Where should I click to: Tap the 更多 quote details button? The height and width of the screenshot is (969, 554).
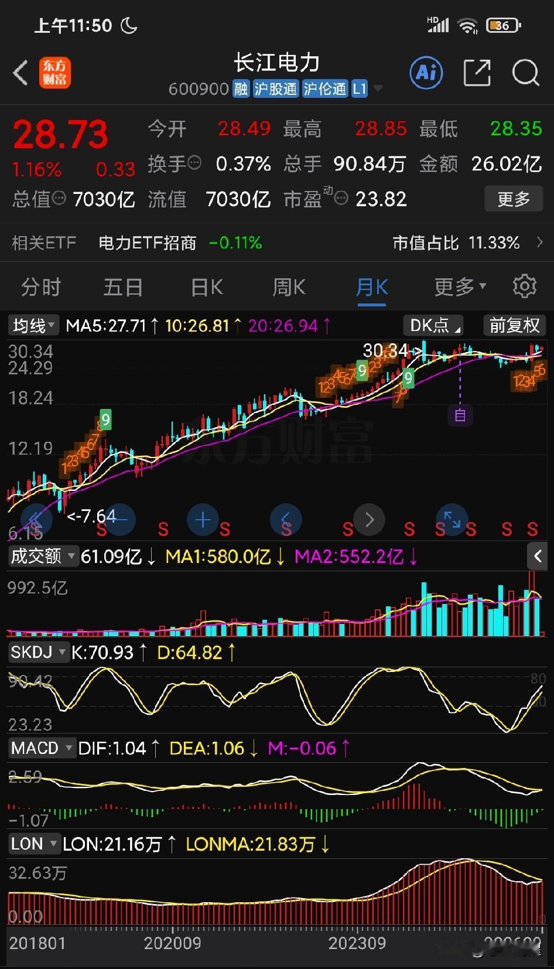(514, 199)
